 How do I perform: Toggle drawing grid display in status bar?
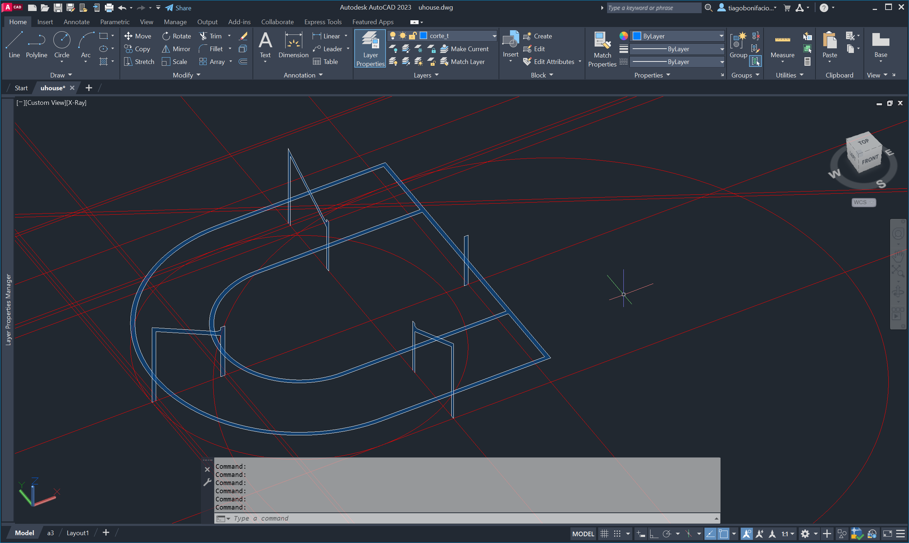(604, 533)
